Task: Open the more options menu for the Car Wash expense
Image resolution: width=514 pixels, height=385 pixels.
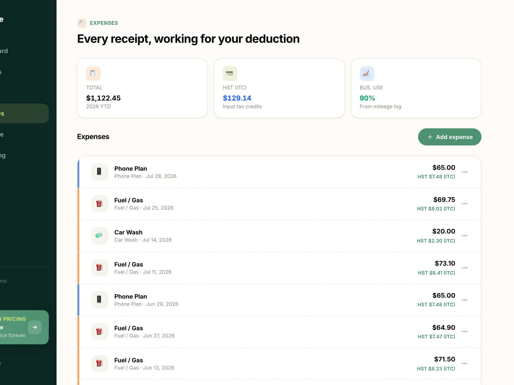Action: 465,236
